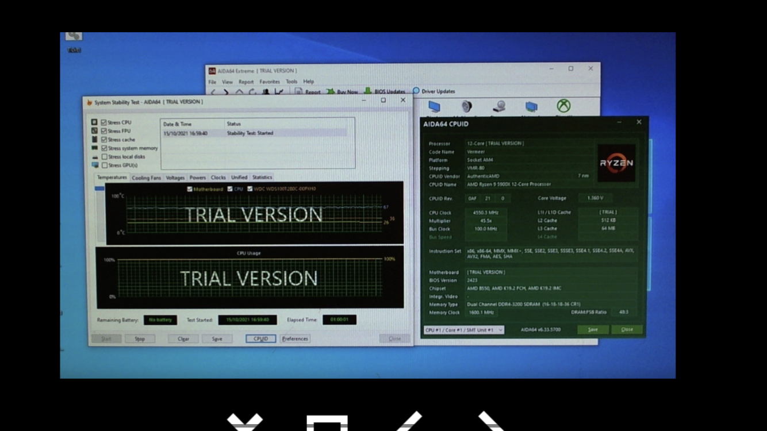767x431 pixels.
Task: Enable the Stress local disks checkbox
Action: click(x=104, y=157)
